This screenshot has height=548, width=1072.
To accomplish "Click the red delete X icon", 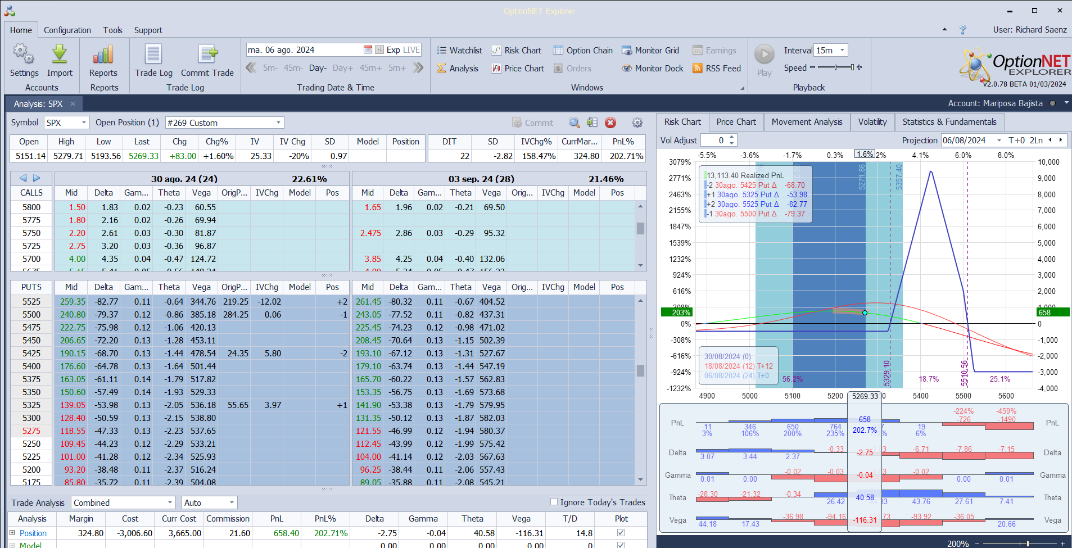I will (x=610, y=123).
